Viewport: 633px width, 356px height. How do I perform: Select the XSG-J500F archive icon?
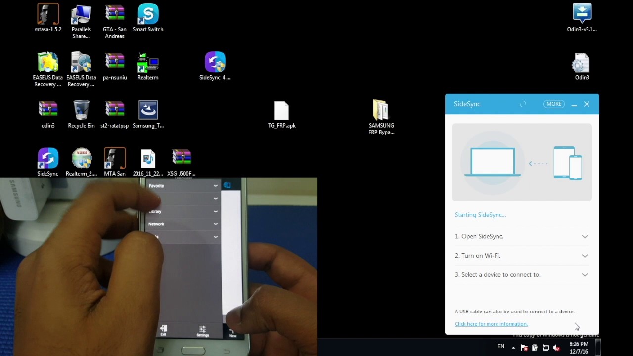click(x=181, y=162)
